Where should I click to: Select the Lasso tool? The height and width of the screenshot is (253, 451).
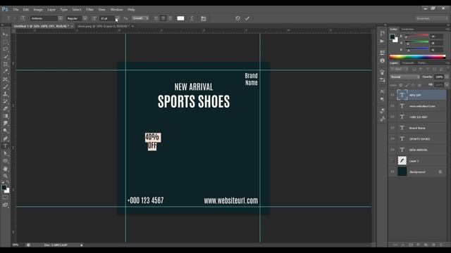[5, 49]
